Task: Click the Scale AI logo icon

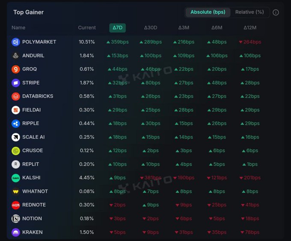Action: (x=16, y=137)
